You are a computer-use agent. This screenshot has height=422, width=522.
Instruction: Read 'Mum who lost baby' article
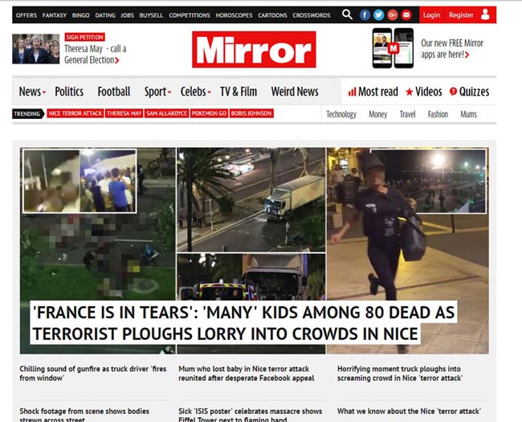[246, 373]
